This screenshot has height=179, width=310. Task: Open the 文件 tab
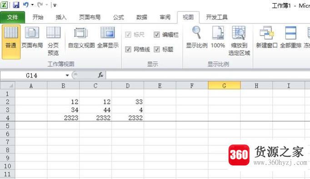pyautogui.click(x=13, y=17)
